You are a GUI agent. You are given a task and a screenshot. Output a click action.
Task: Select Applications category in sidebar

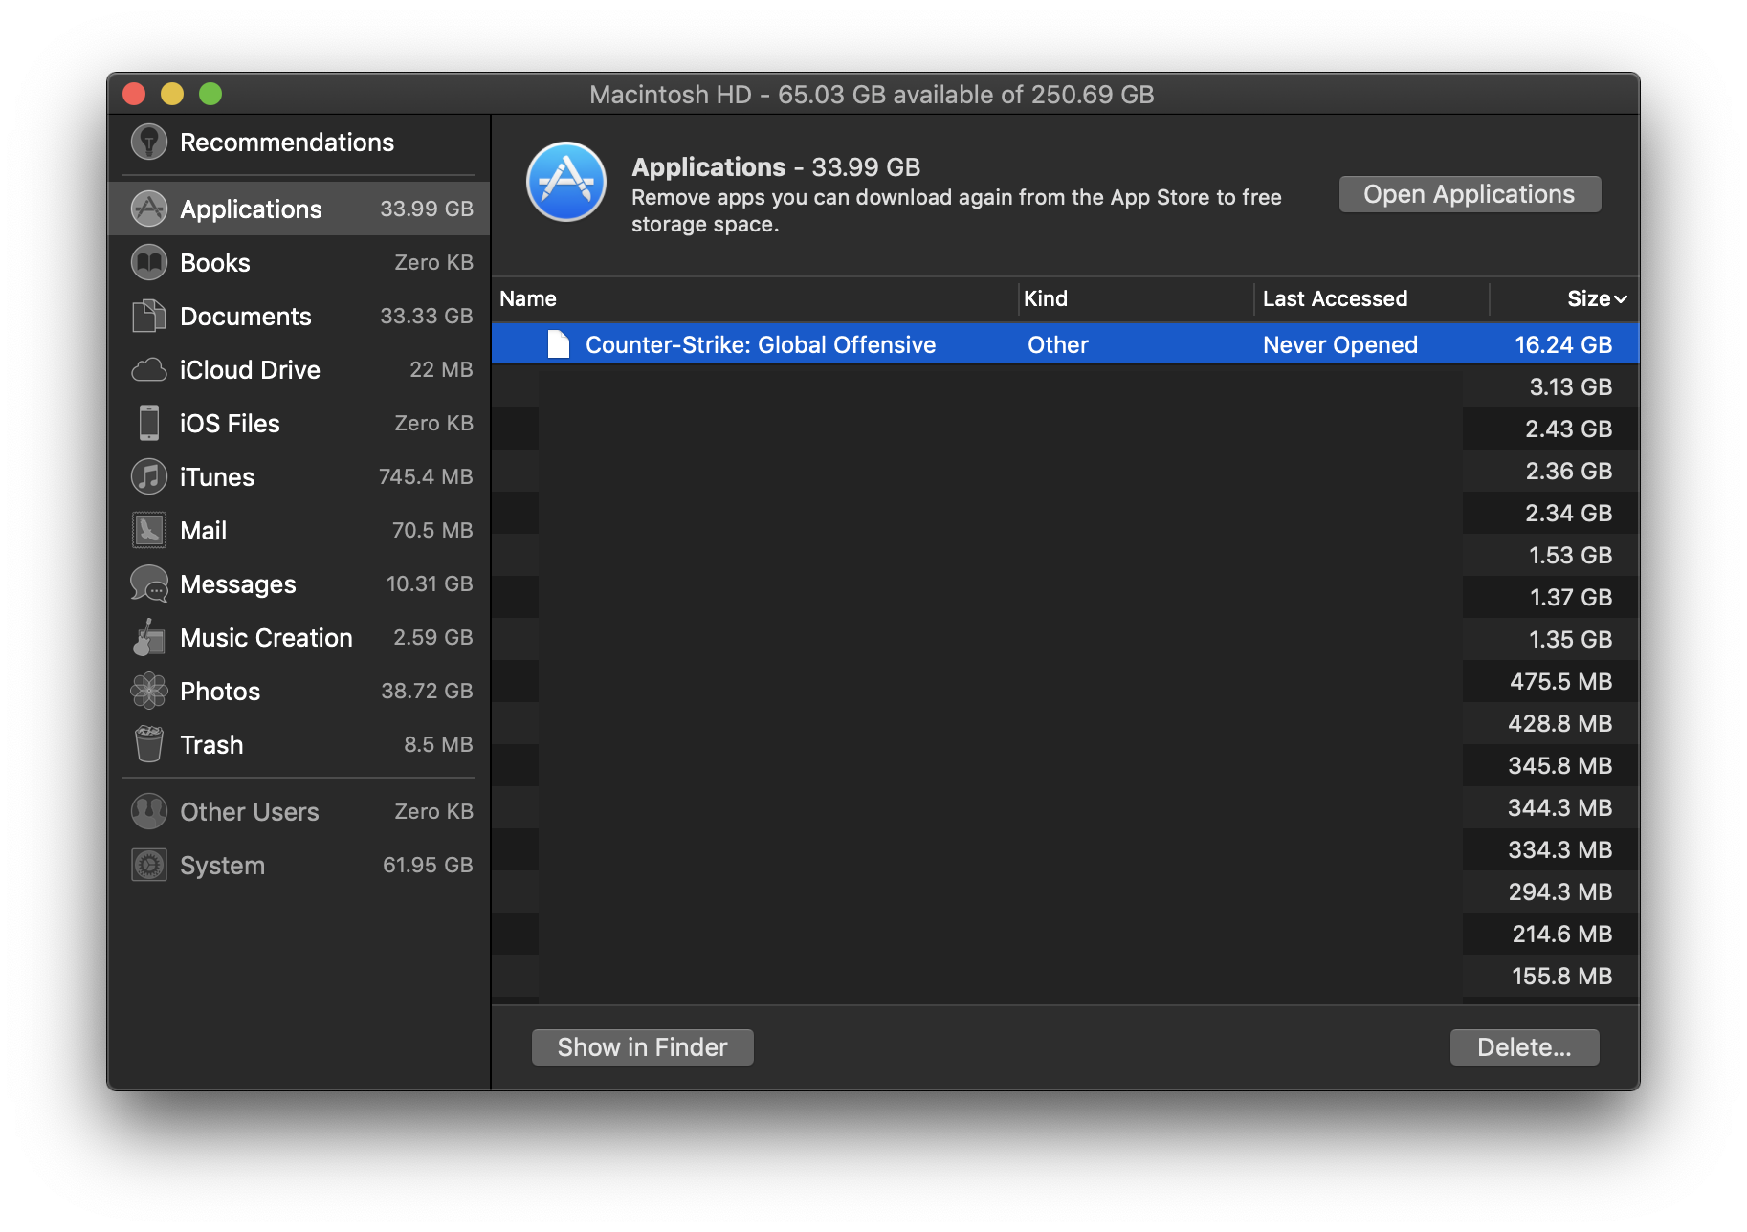(x=299, y=209)
